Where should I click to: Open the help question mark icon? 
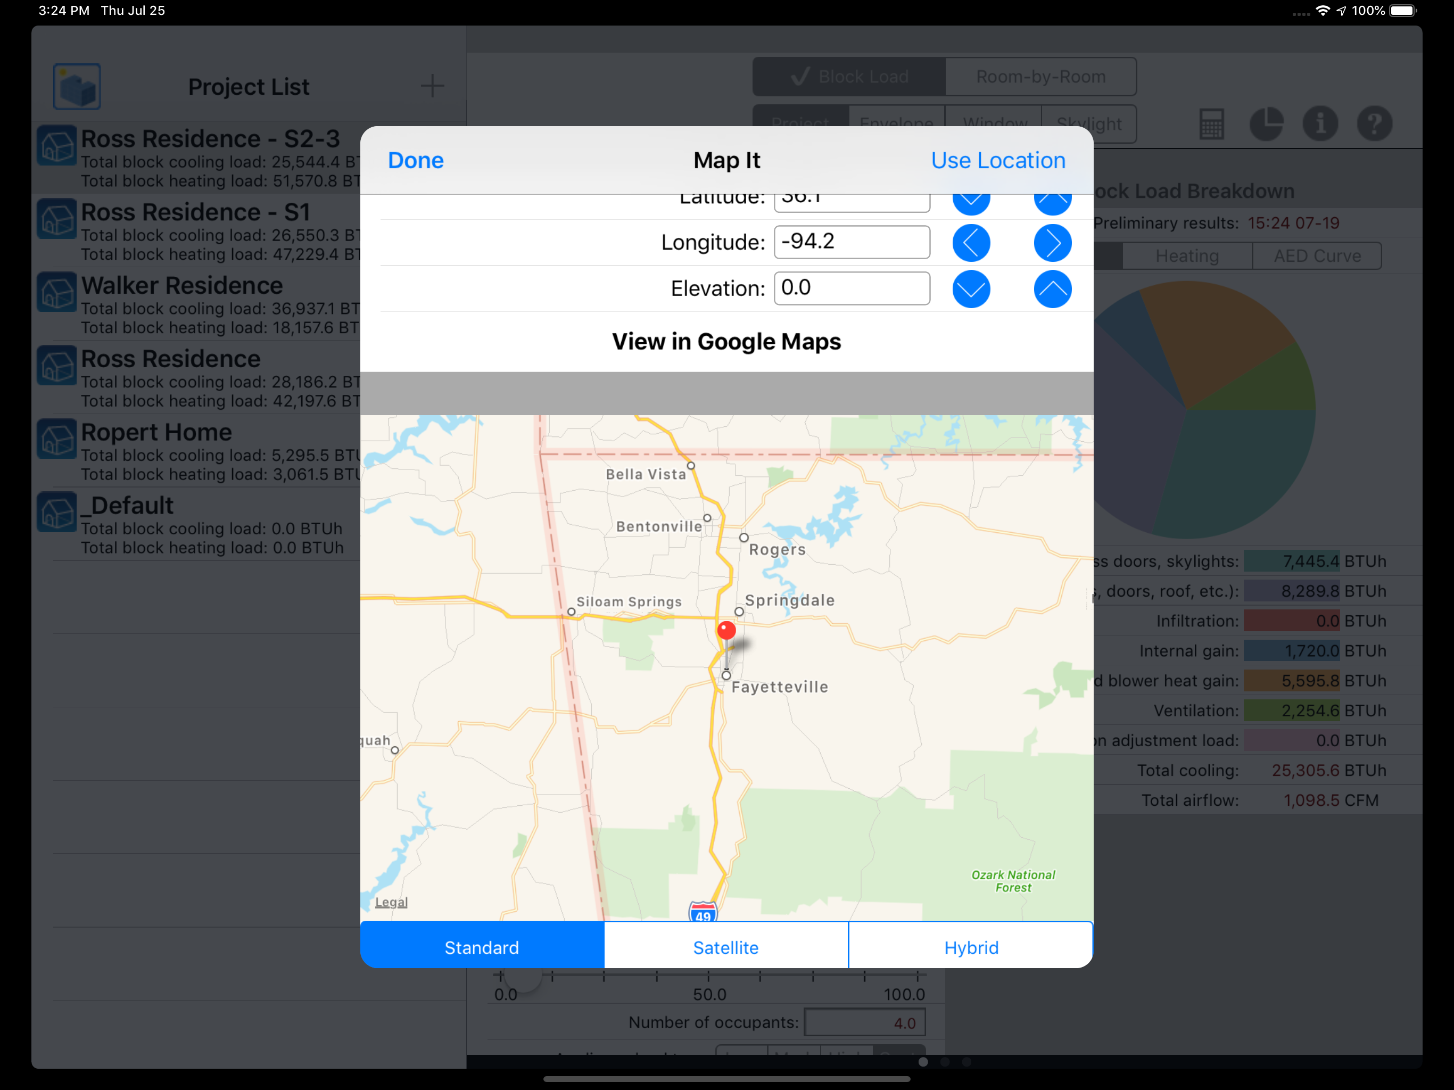pos(1374,123)
